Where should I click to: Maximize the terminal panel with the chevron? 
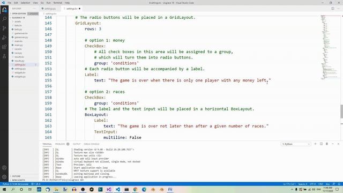(332, 144)
